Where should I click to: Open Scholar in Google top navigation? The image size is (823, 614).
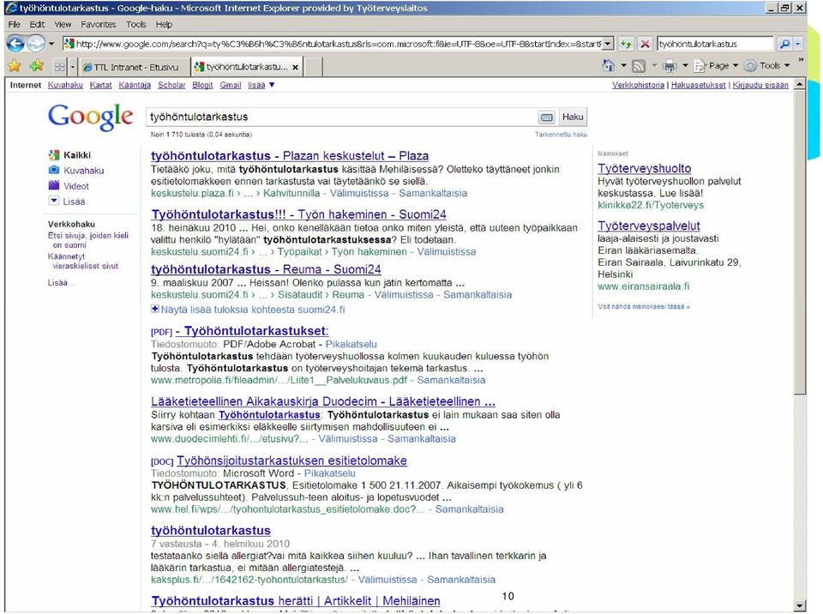coord(171,85)
